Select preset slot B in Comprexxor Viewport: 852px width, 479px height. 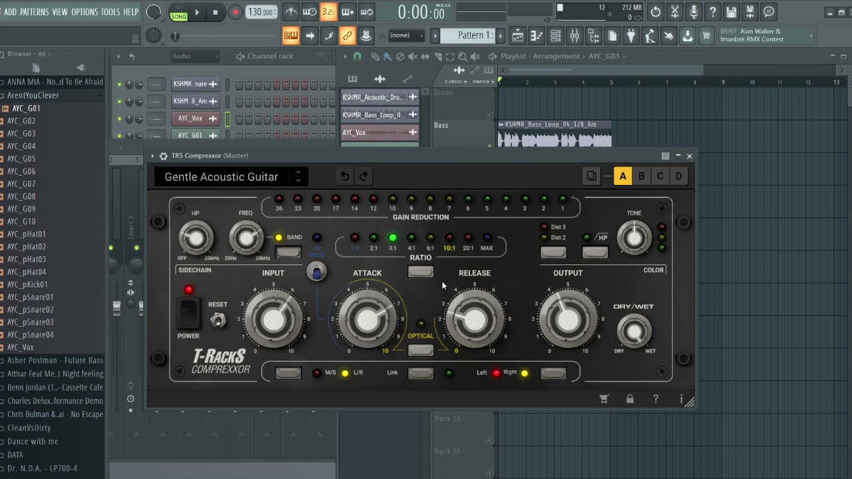point(641,176)
